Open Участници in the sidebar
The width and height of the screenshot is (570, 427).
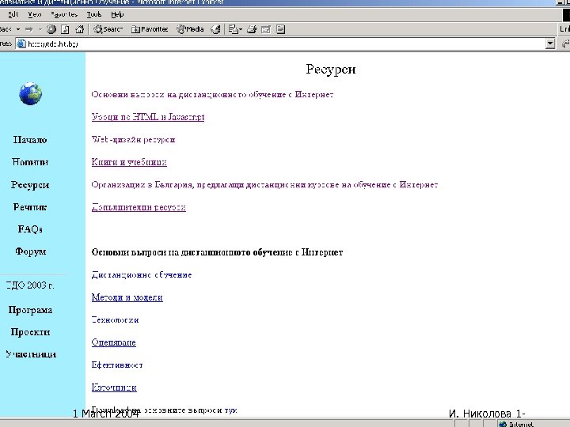click(31, 354)
